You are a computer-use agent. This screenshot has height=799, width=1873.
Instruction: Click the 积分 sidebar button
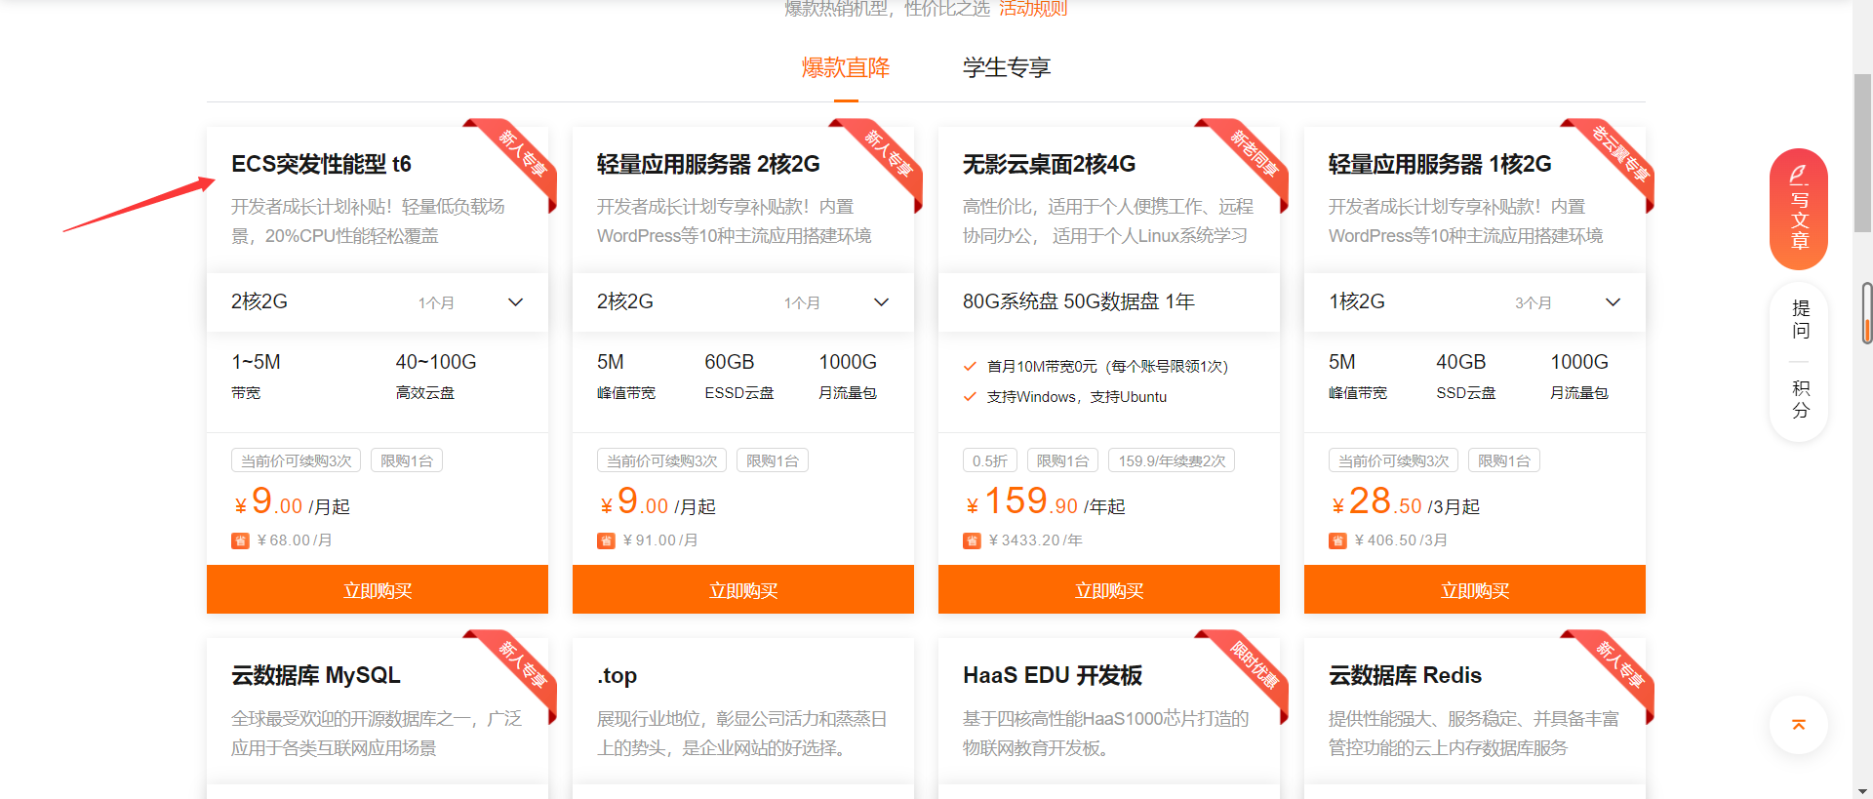click(x=1800, y=399)
